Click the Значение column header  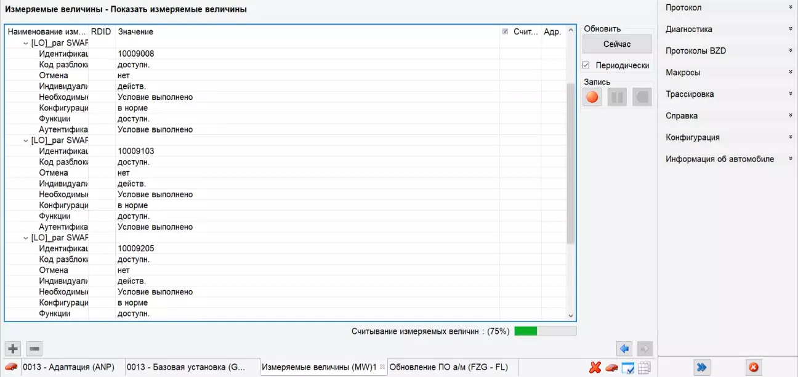135,31
